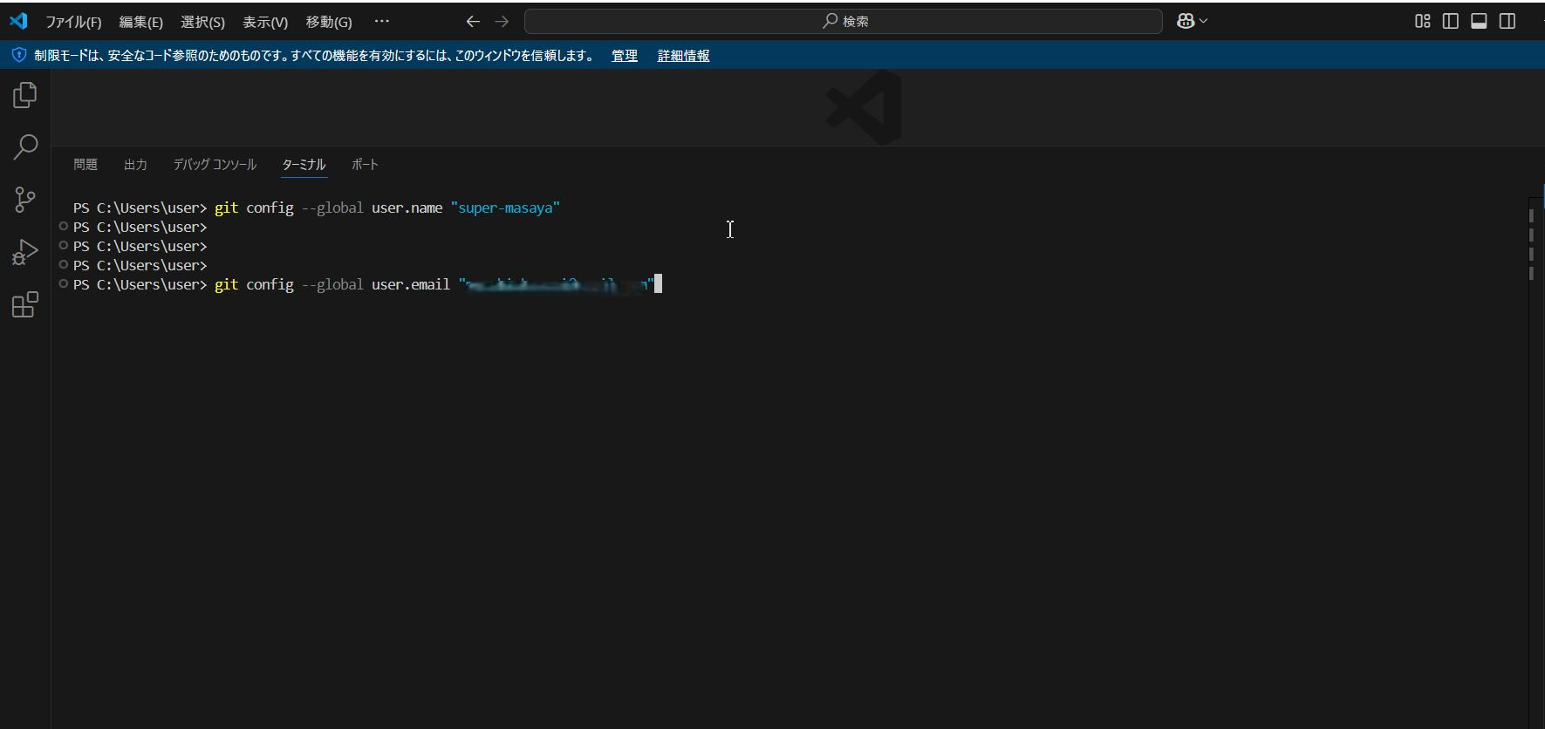The width and height of the screenshot is (1545, 729).
Task: Click the 管理 link in banner
Action: tap(625, 56)
